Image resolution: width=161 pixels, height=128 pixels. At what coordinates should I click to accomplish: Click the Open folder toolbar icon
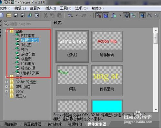tap(9, 16)
